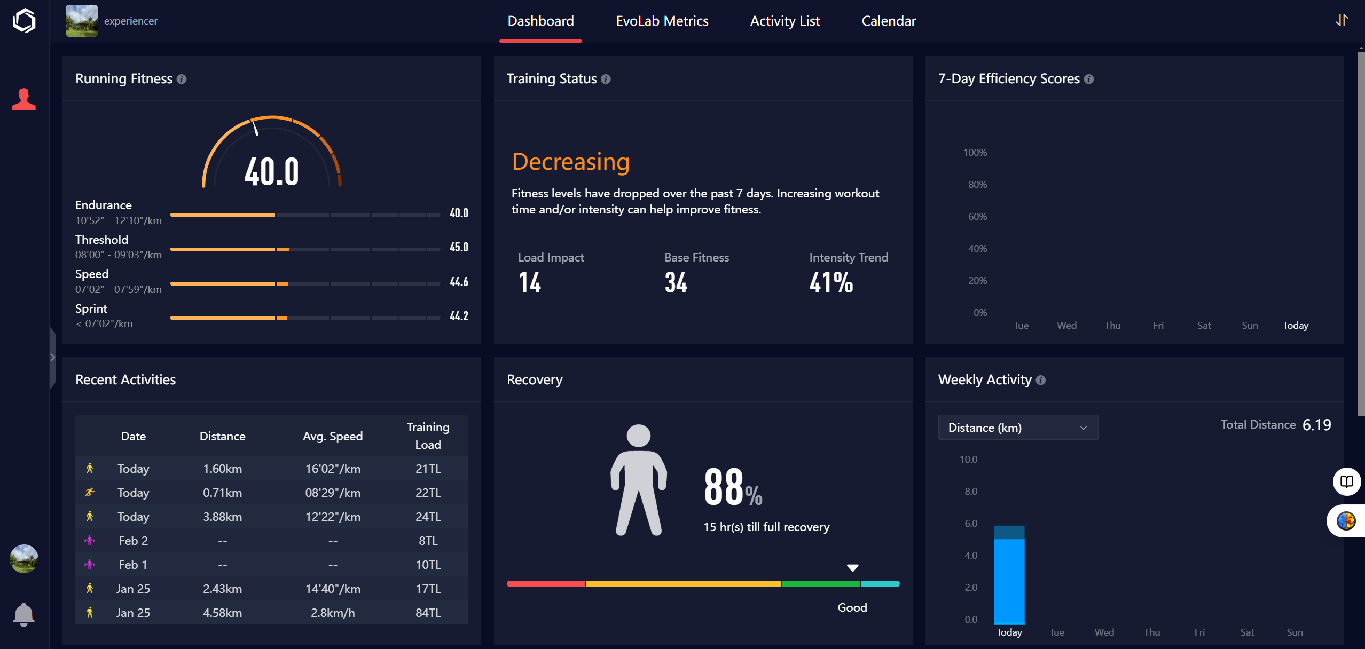Open the Activity List tab
Screen dimensions: 1365x649
click(785, 21)
